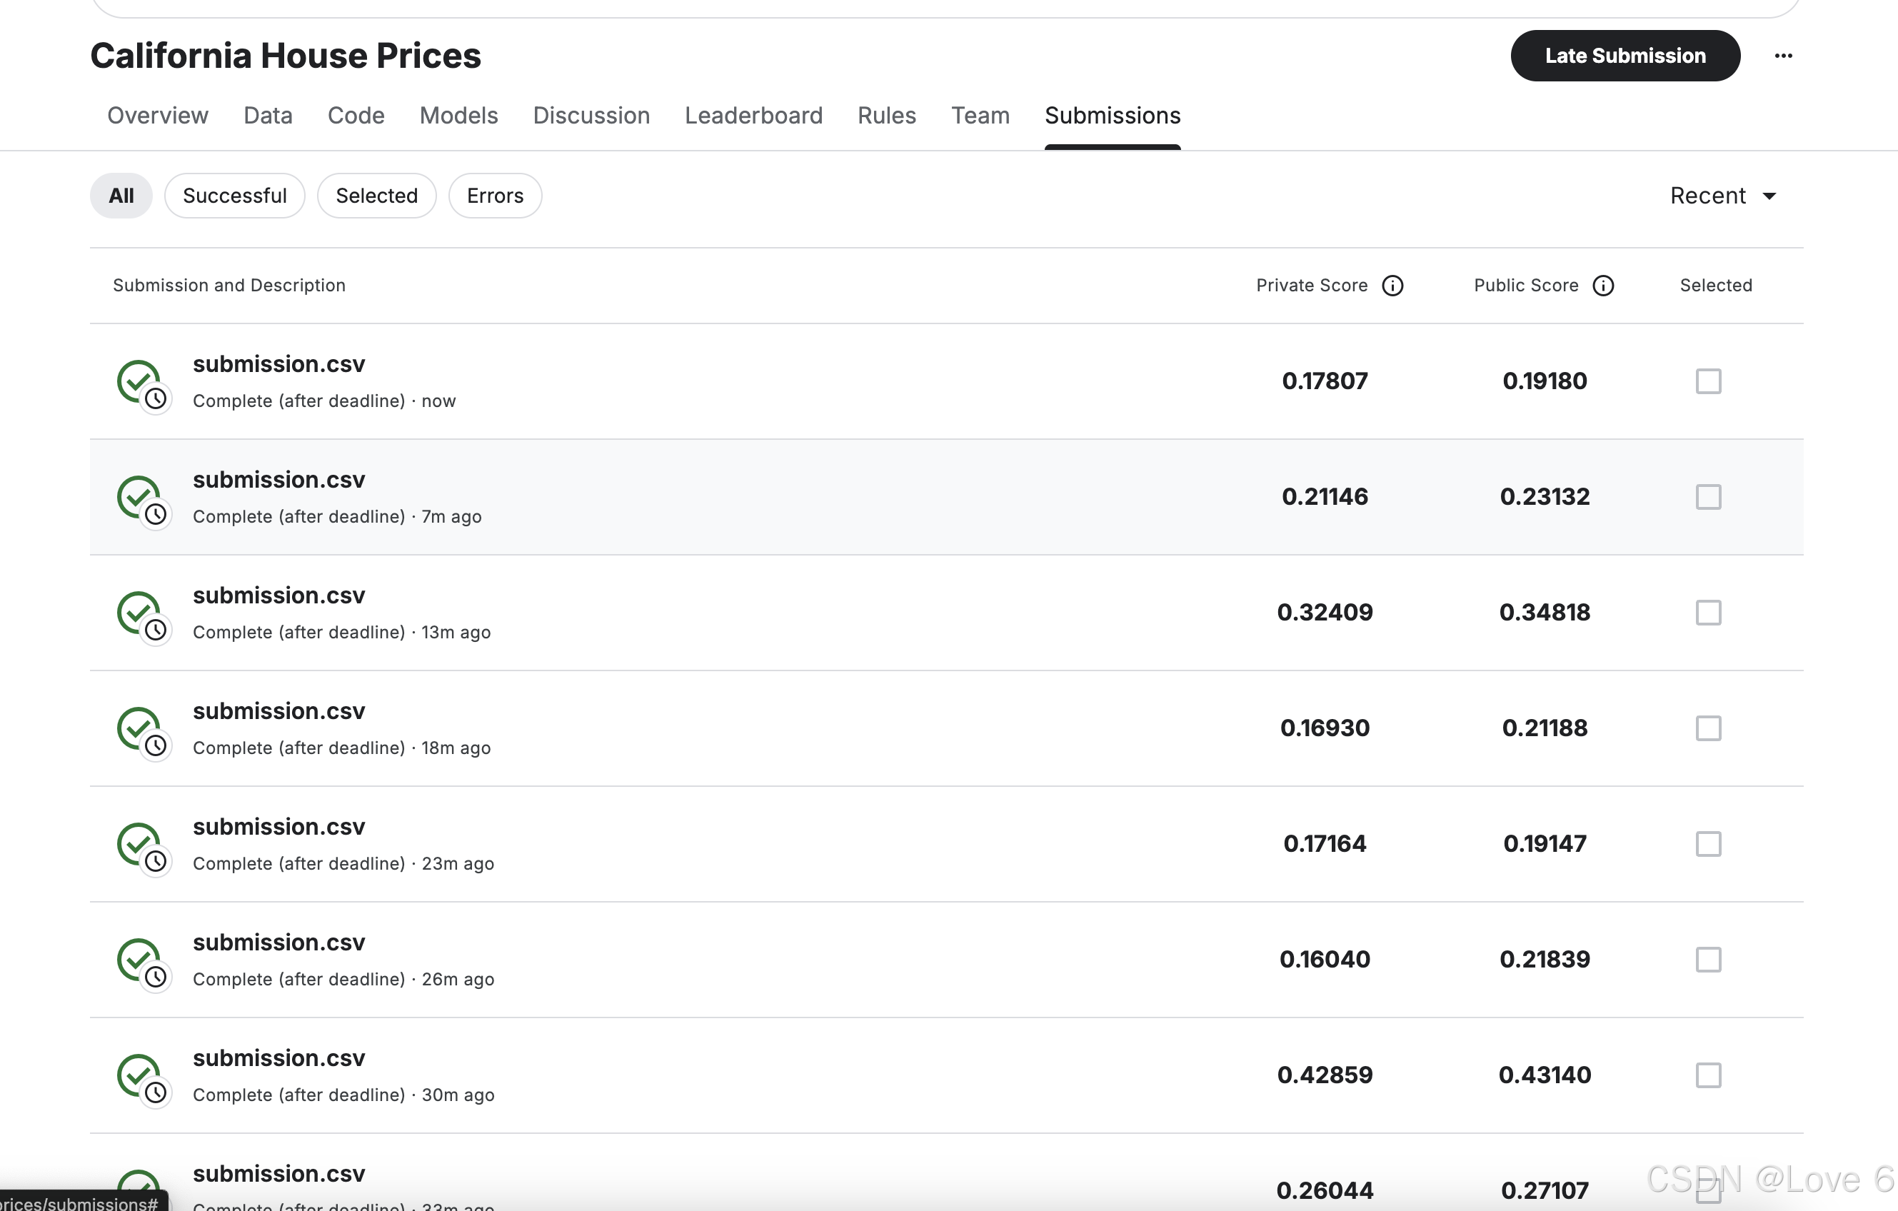Click private score 0.17807
The height and width of the screenshot is (1211, 1898).
pos(1325,381)
